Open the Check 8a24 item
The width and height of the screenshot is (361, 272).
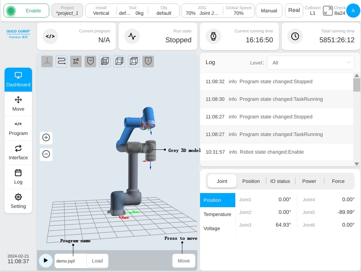340,11
